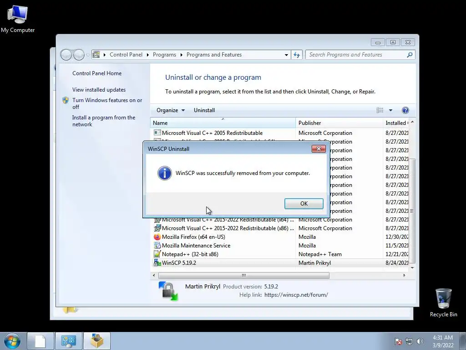
Task: Click the blue information icon in the dialog
Action: (x=165, y=173)
